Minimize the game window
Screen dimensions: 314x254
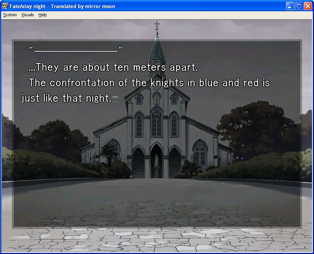click(290, 6)
